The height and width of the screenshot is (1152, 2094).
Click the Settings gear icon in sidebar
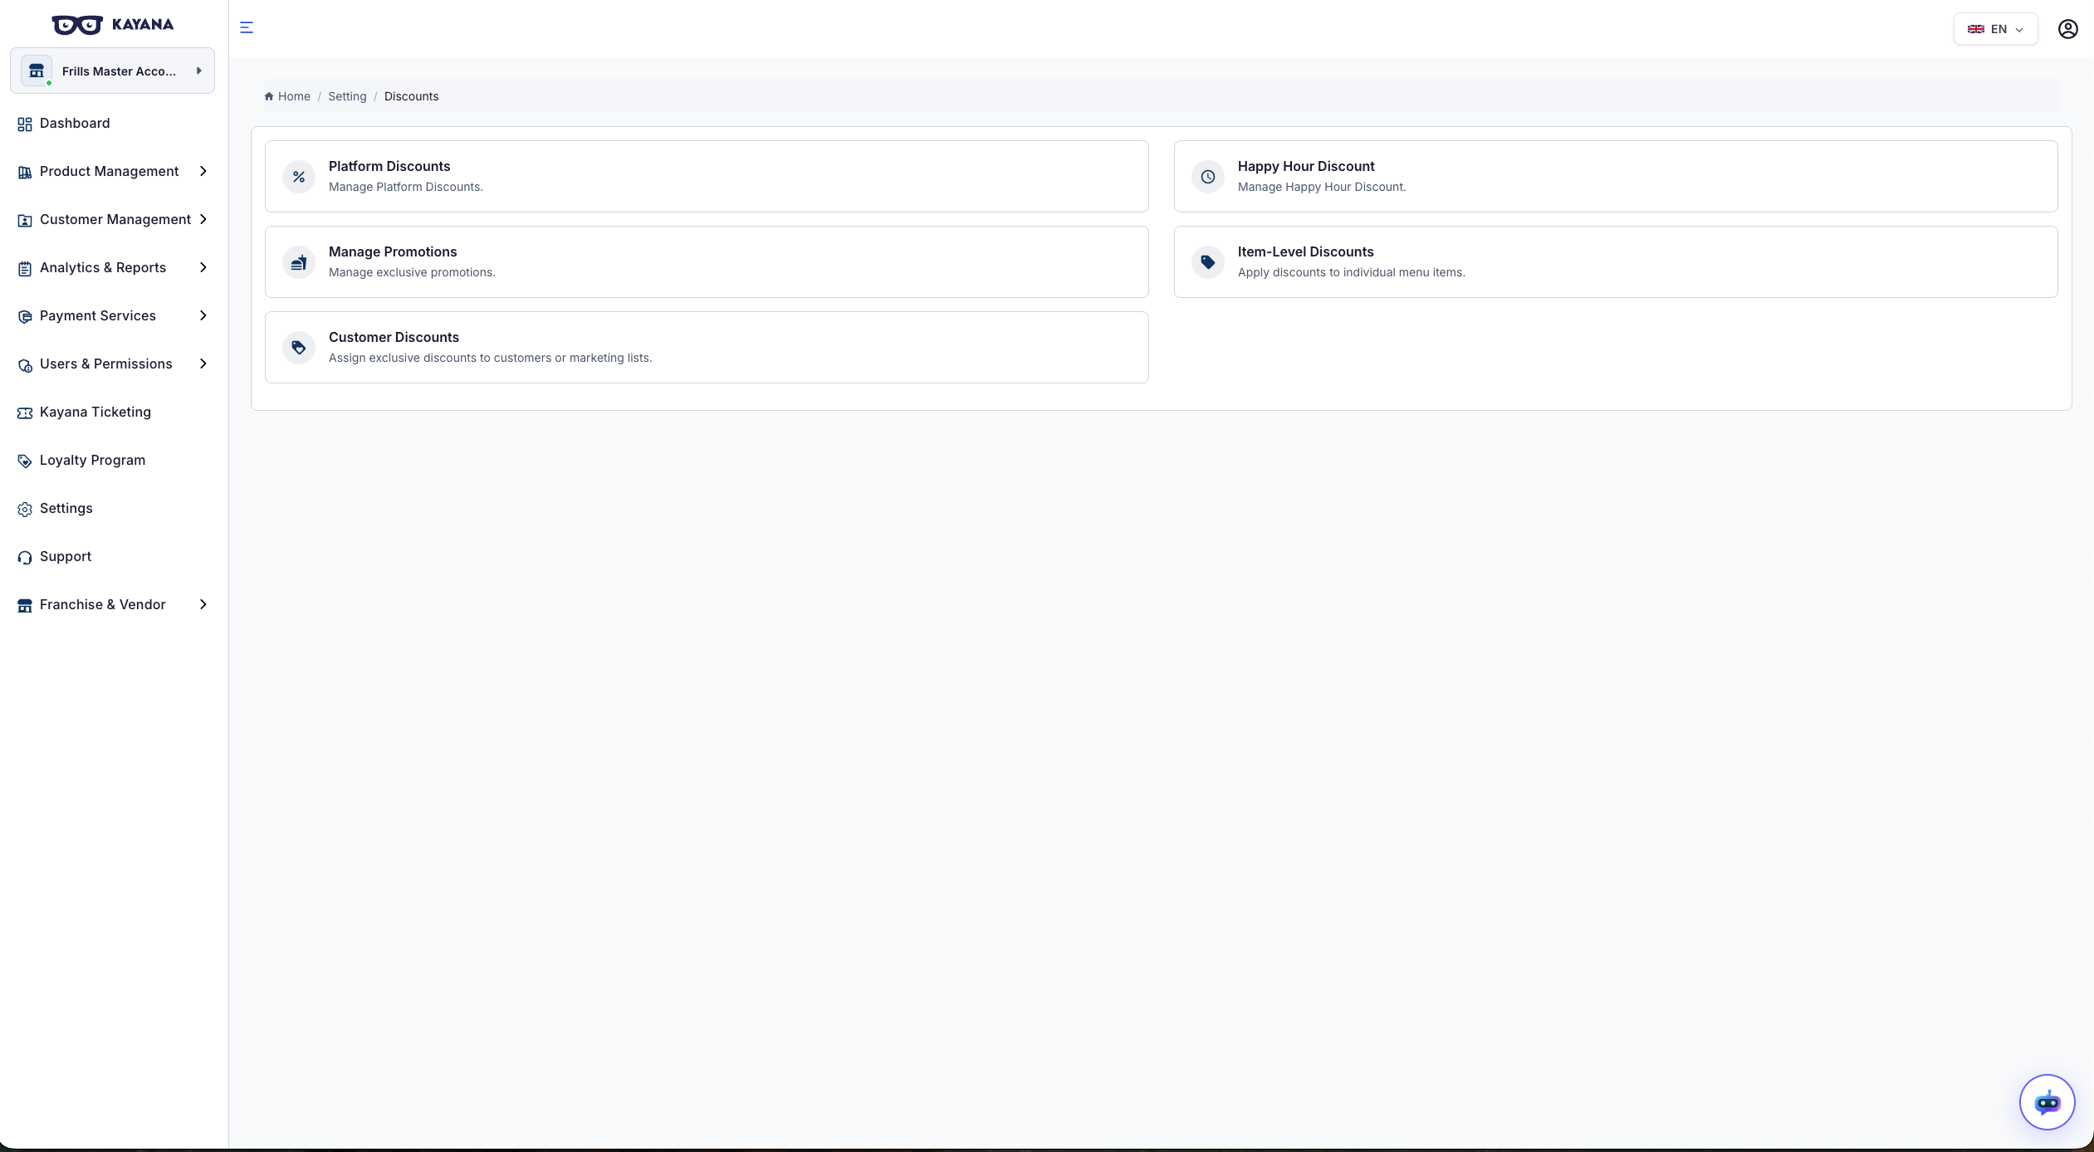click(x=25, y=510)
